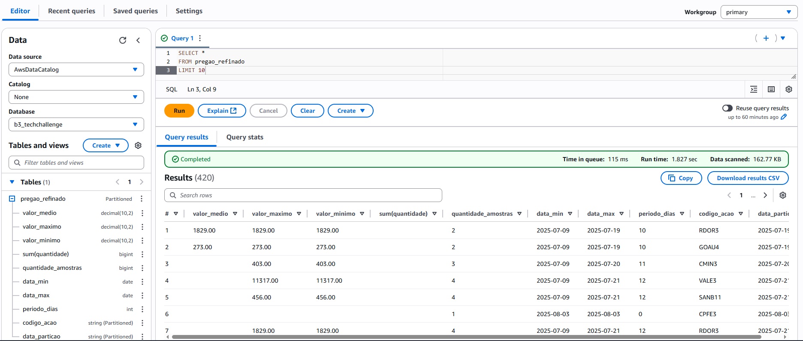This screenshot has width=803, height=341.
Task: Open codigo_acao column actions menu
Action: tap(142, 323)
